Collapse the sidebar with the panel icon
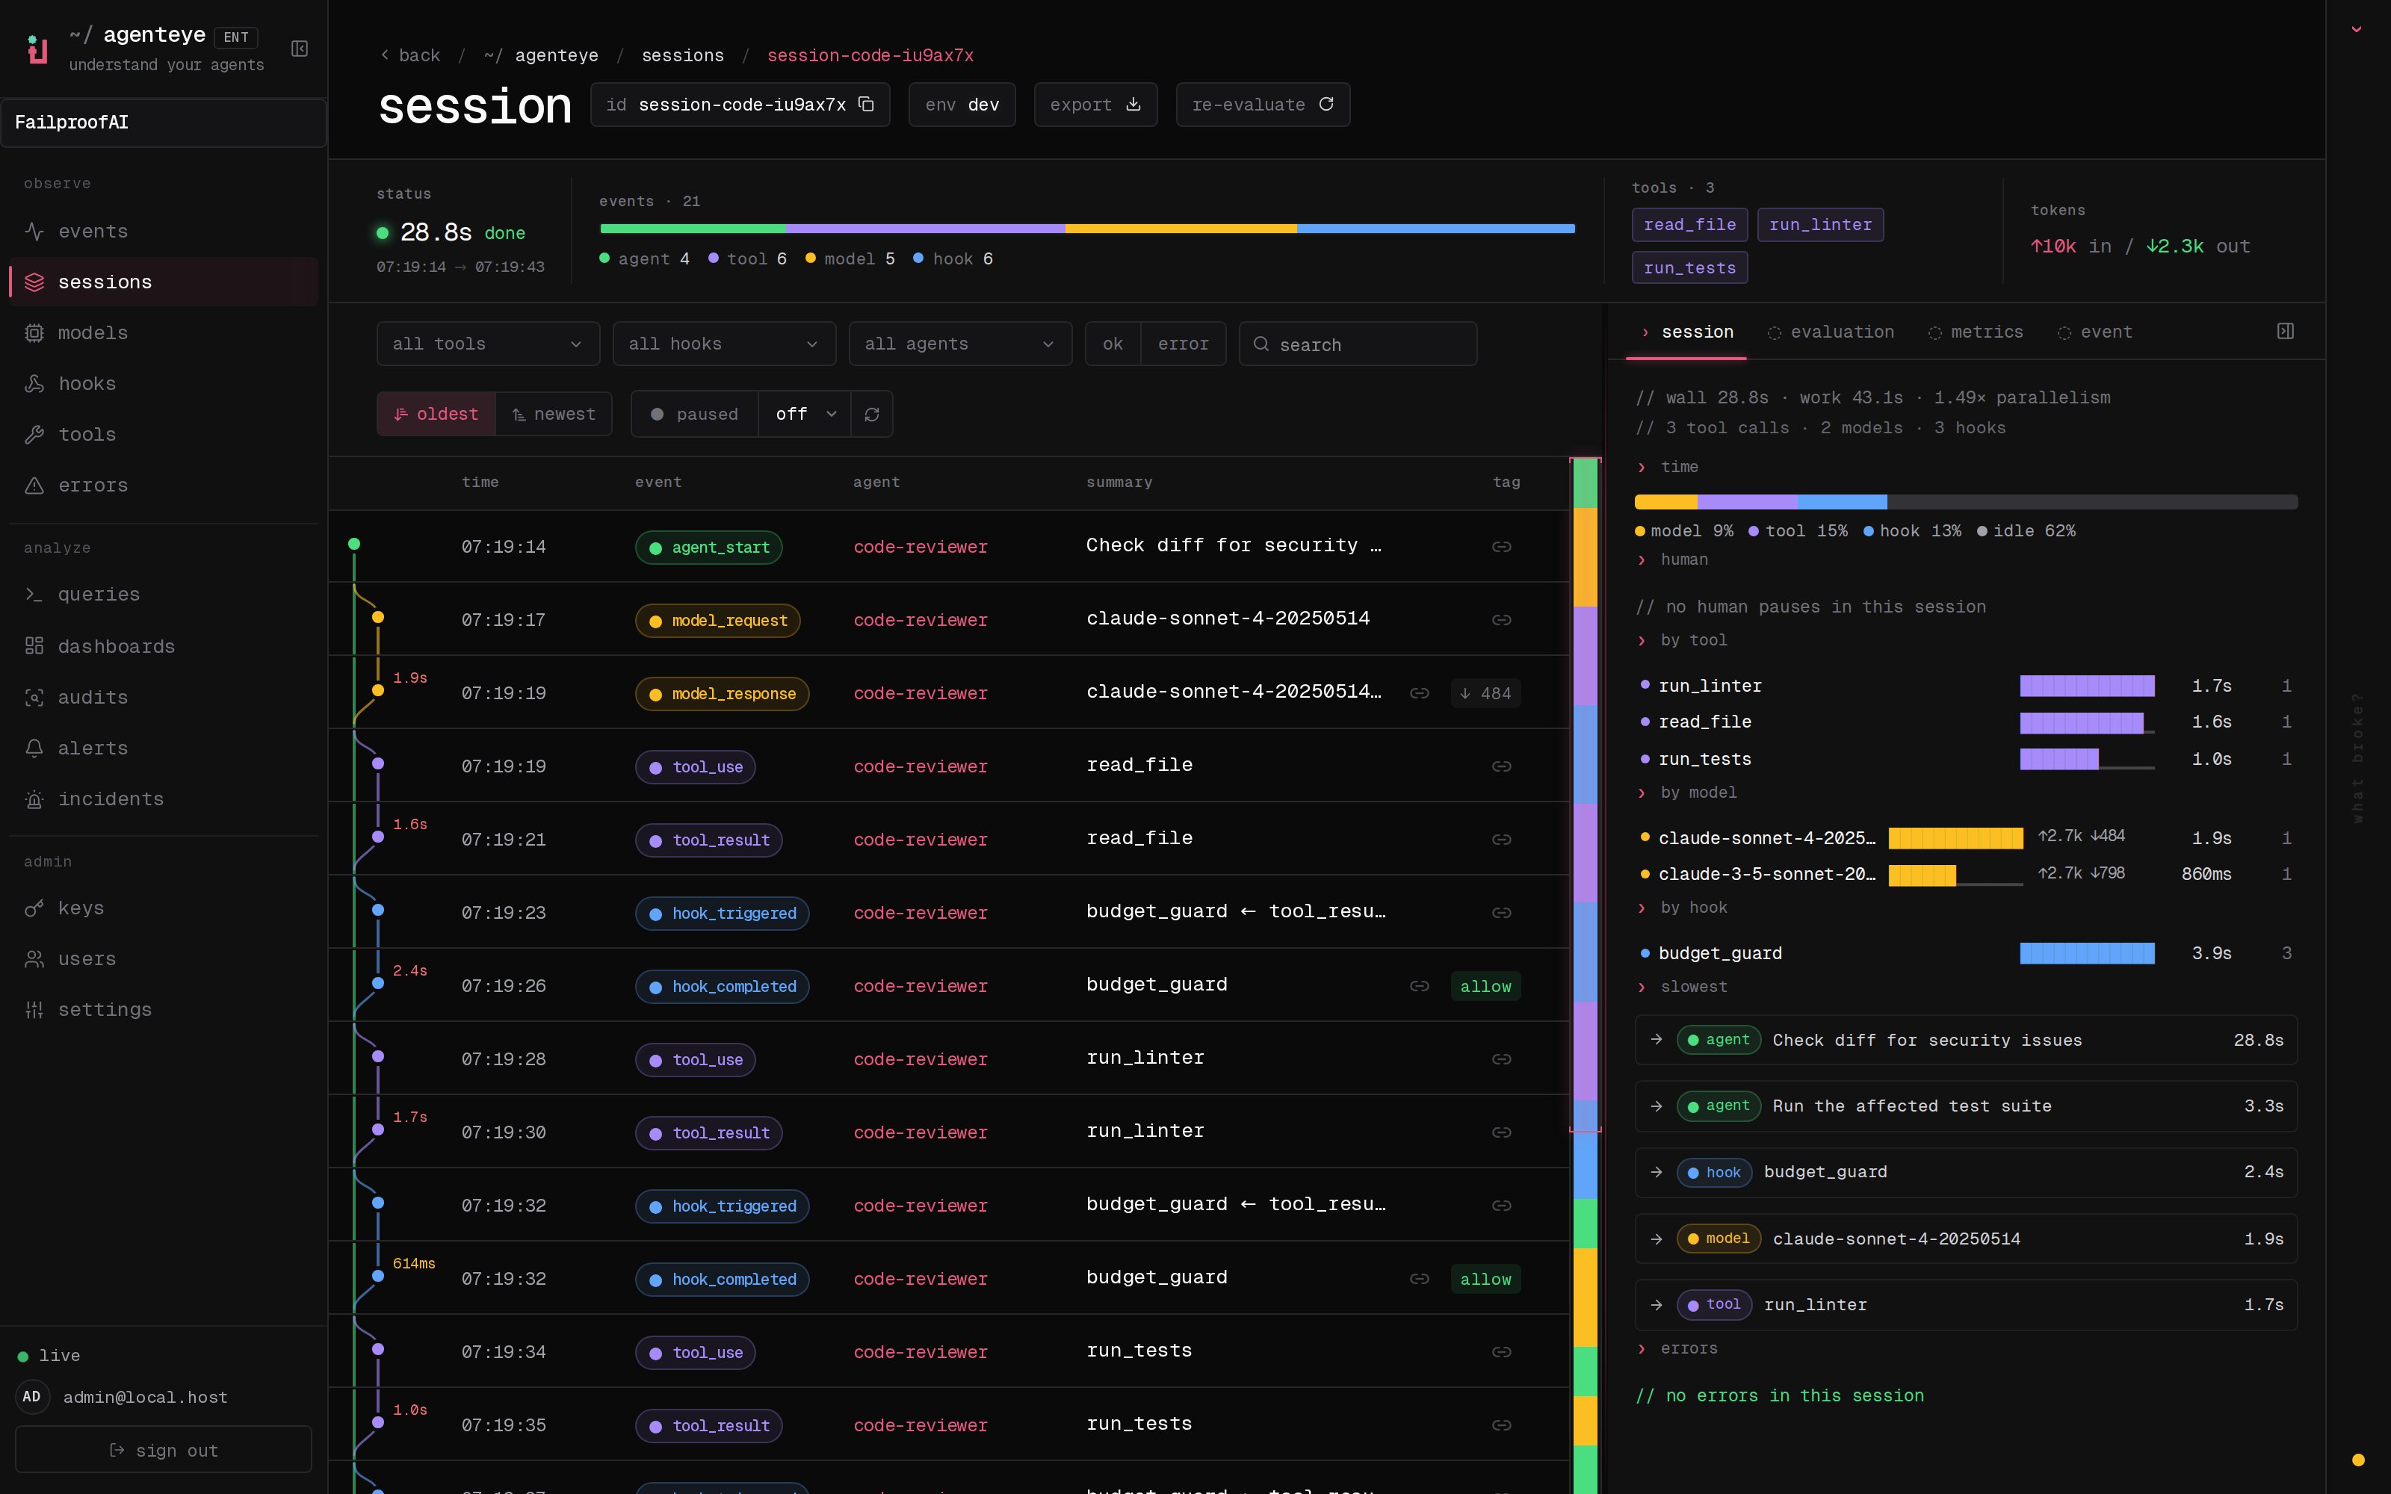Viewport: 2391px width, 1494px height. click(x=300, y=49)
